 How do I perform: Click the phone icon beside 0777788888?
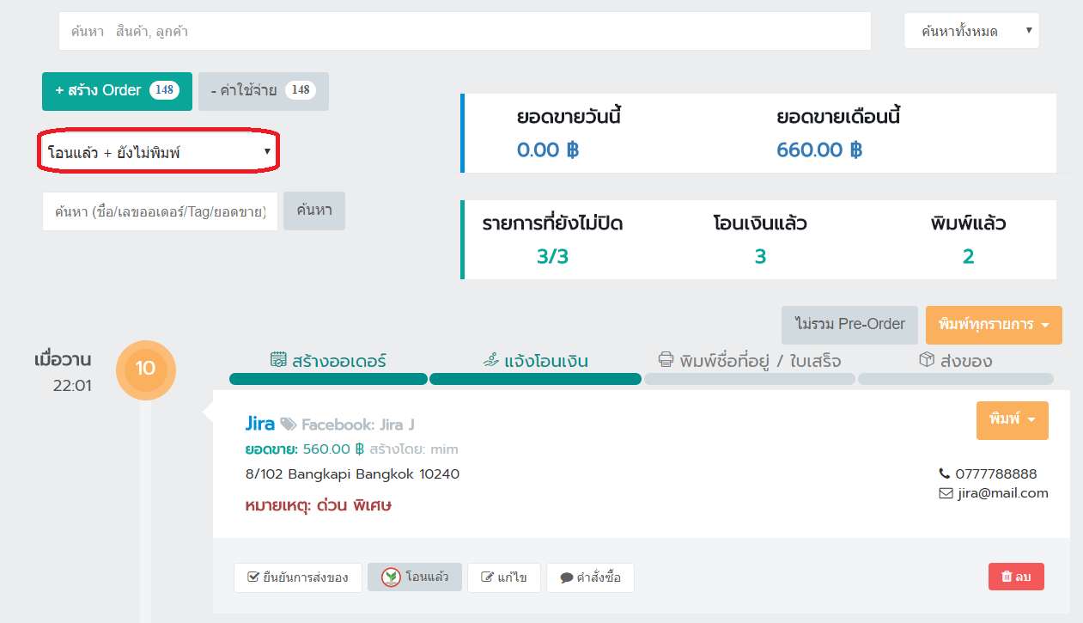tap(946, 473)
